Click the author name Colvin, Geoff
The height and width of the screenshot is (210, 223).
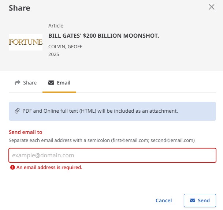tap(65, 46)
